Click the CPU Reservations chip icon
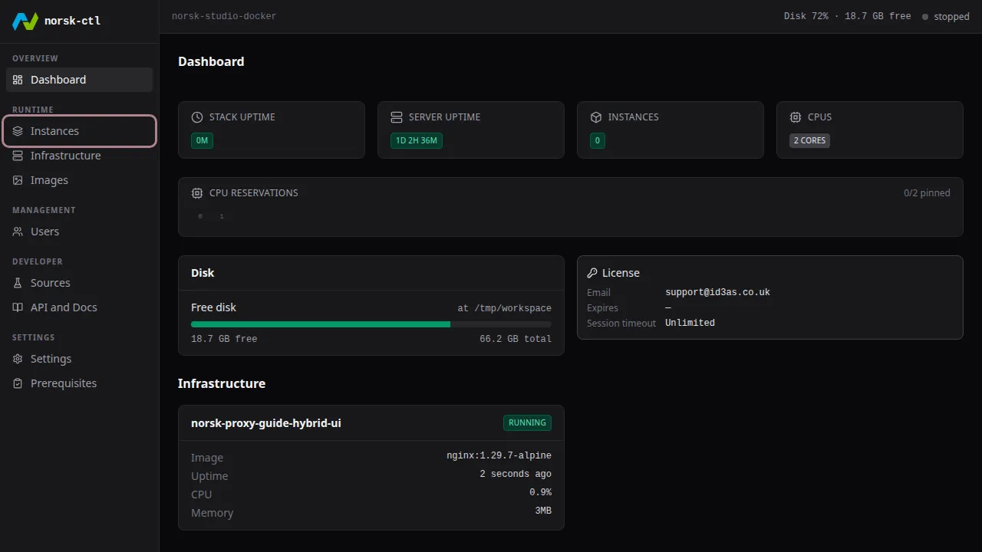The image size is (982, 552). pos(197,193)
